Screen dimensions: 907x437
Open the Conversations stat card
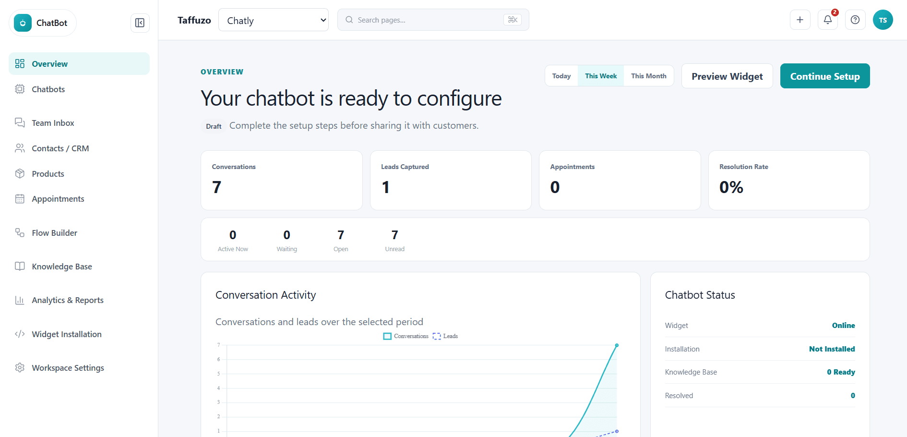pos(282,181)
